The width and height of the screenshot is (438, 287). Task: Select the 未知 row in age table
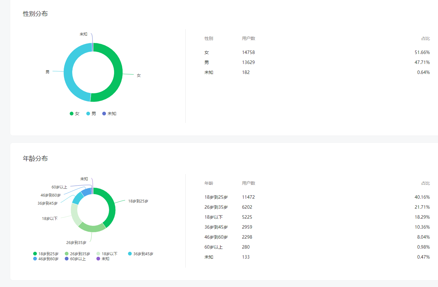click(x=317, y=257)
